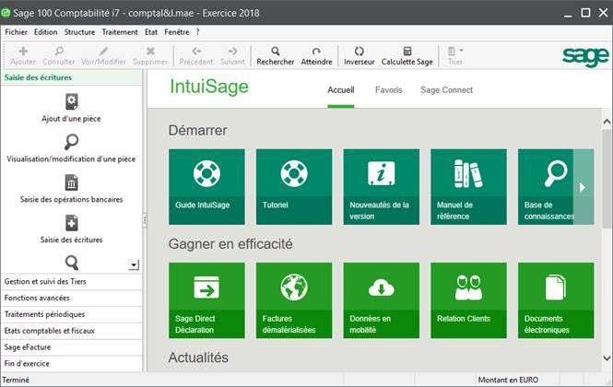Open the Fichier menu

16,32
